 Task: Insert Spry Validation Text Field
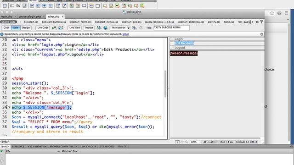pos(105,6)
